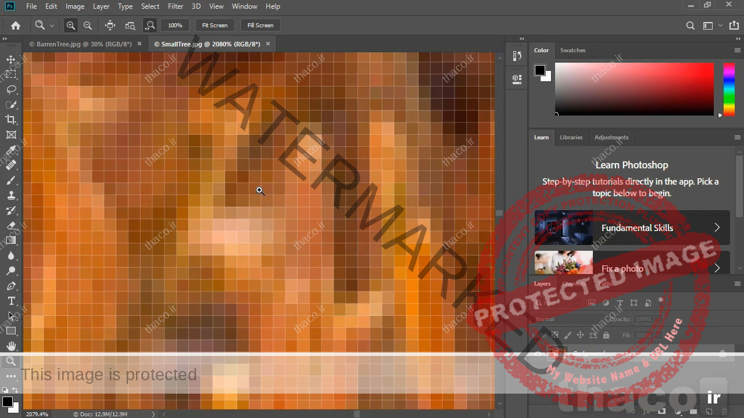Select the Eyedropper tool
The width and height of the screenshot is (744, 418).
point(11,150)
